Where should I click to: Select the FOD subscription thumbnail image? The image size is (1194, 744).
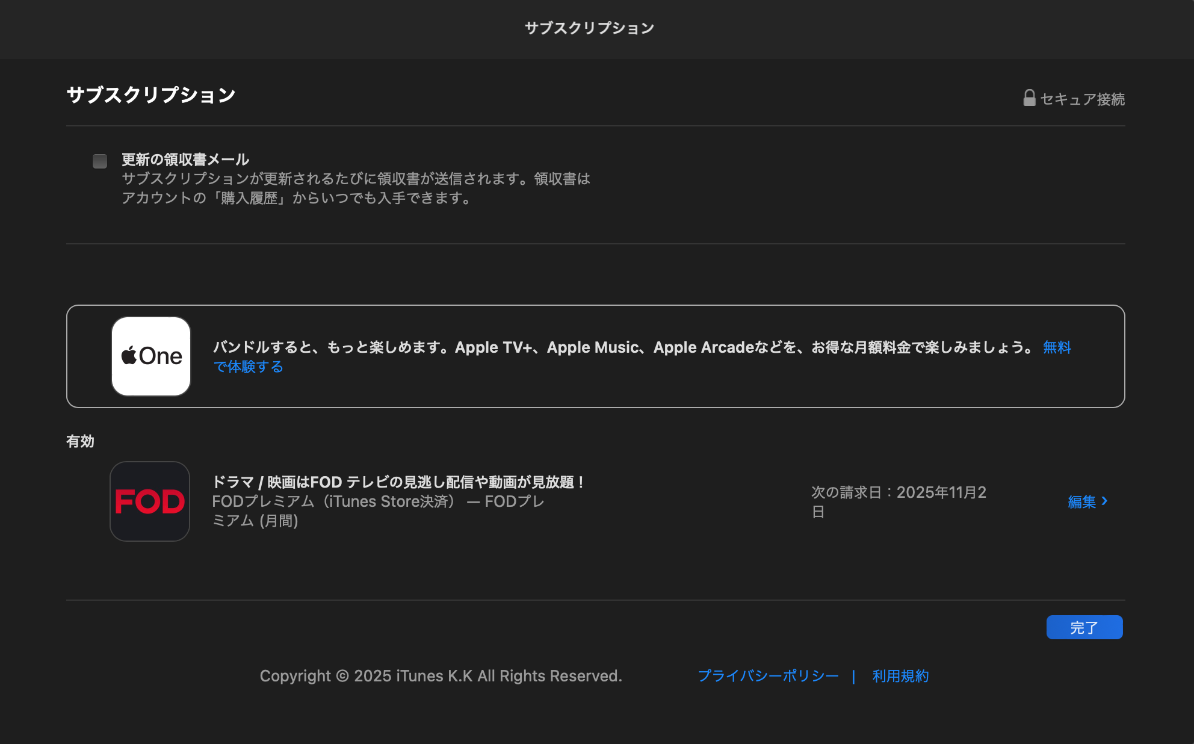pyautogui.click(x=149, y=501)
